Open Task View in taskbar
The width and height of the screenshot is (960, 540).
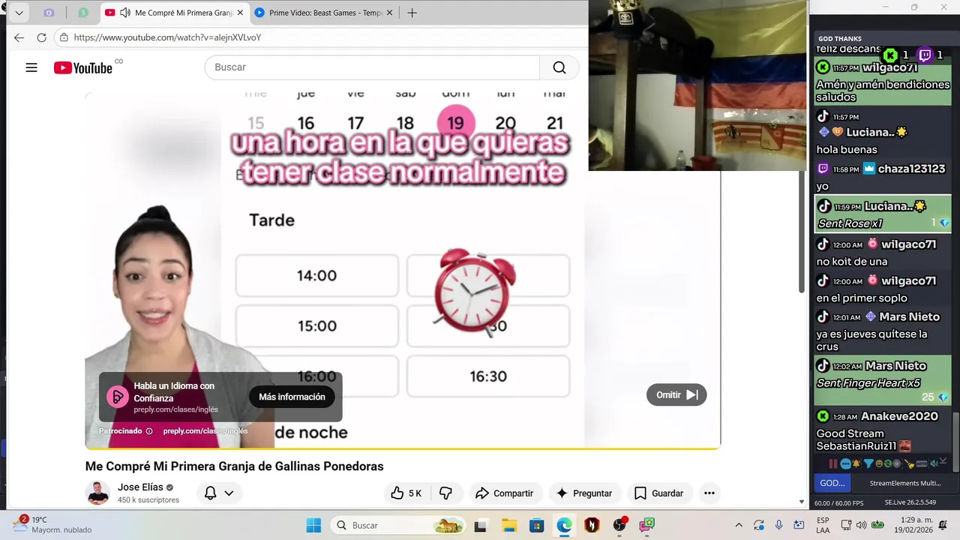481,525
